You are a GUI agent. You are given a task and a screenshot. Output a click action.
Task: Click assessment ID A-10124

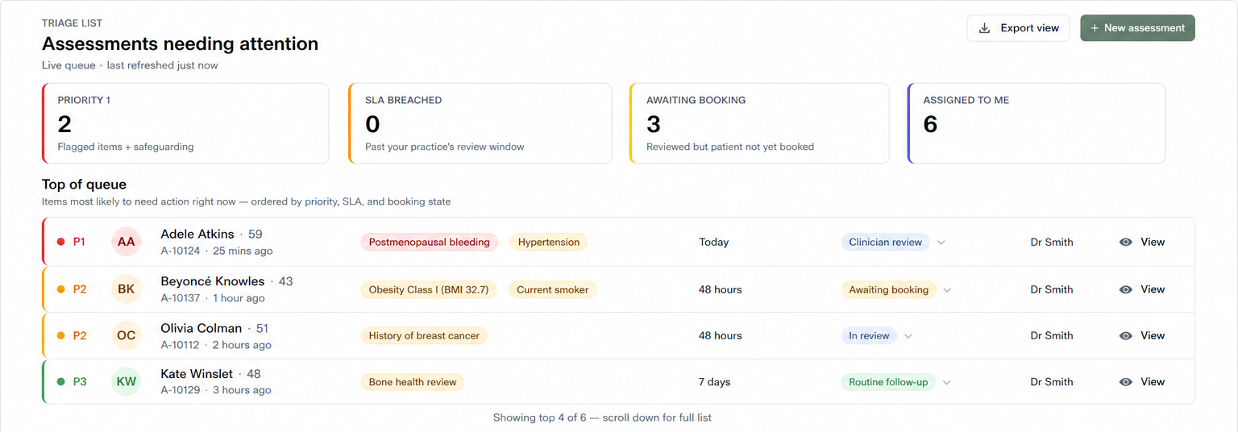coord(181,251)
